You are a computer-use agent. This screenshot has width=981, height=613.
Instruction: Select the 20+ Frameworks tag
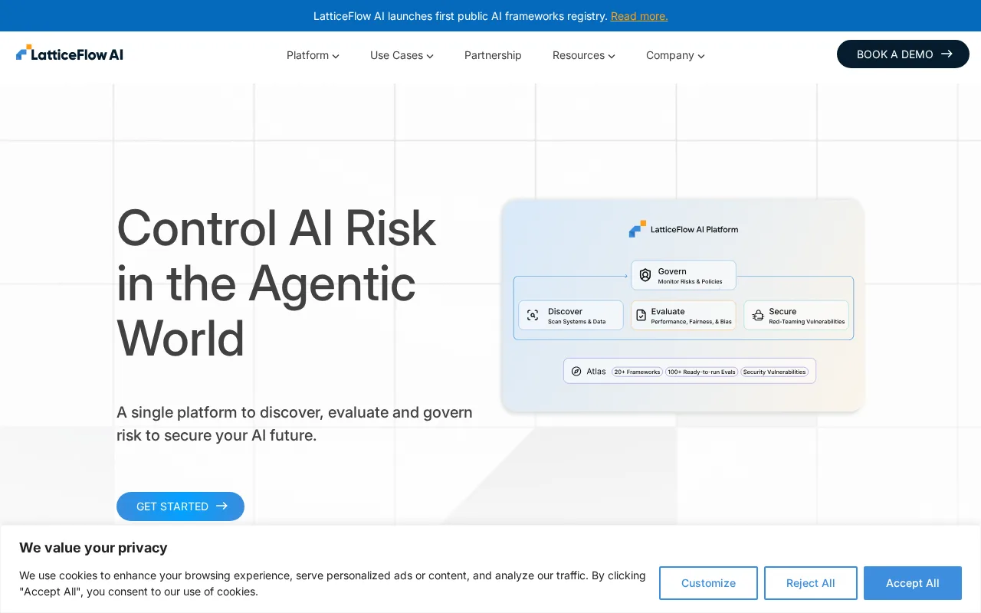[637, 372]
